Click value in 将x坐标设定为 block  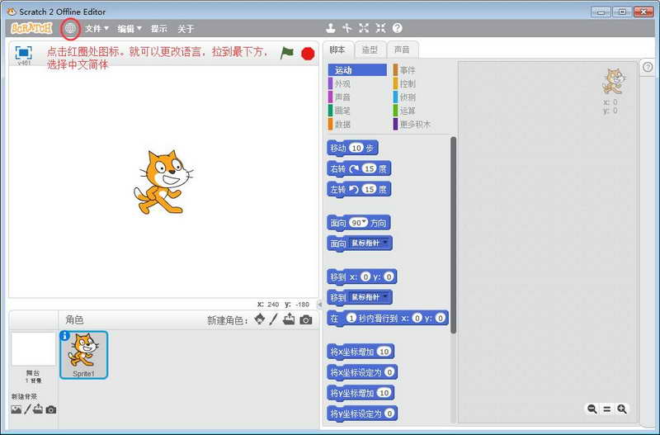click(x=389, y=371)
